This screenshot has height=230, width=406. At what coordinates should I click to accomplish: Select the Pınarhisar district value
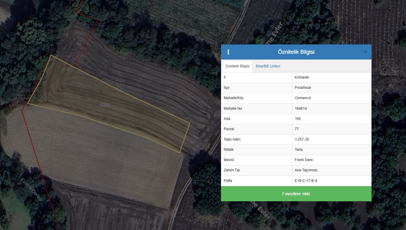coord(303,88)
